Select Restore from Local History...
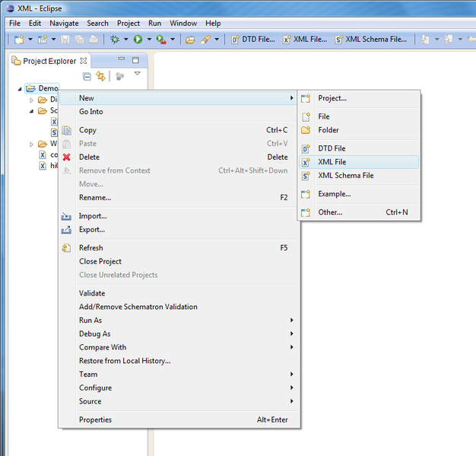The image size is (476, 456). coord(178,361)
